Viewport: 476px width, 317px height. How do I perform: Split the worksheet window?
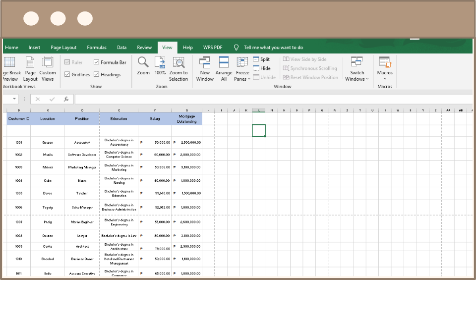261,59
